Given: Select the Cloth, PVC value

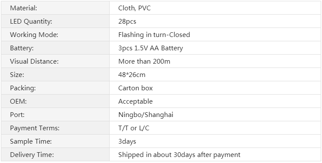Looking at the screenshot, I should pyautogui.click(x=135, y=8).
